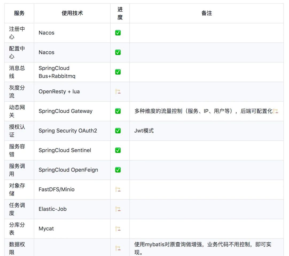Click the 注册中心 service cell
This screenshot has height=256, width=289.
coord(19,33)
